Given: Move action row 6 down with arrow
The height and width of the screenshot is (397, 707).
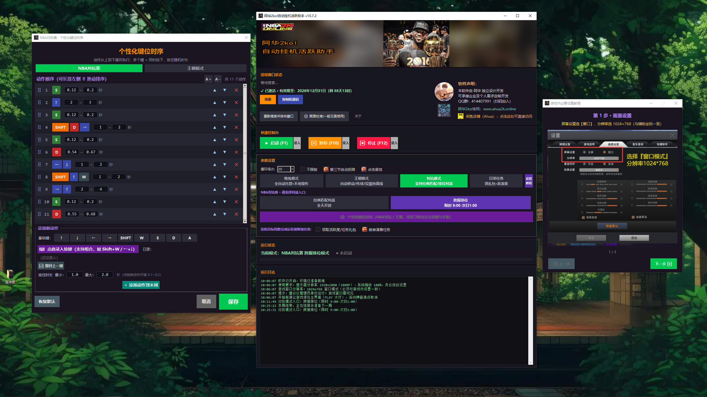Looking at the screenshot, I should [x=225, y=152].
